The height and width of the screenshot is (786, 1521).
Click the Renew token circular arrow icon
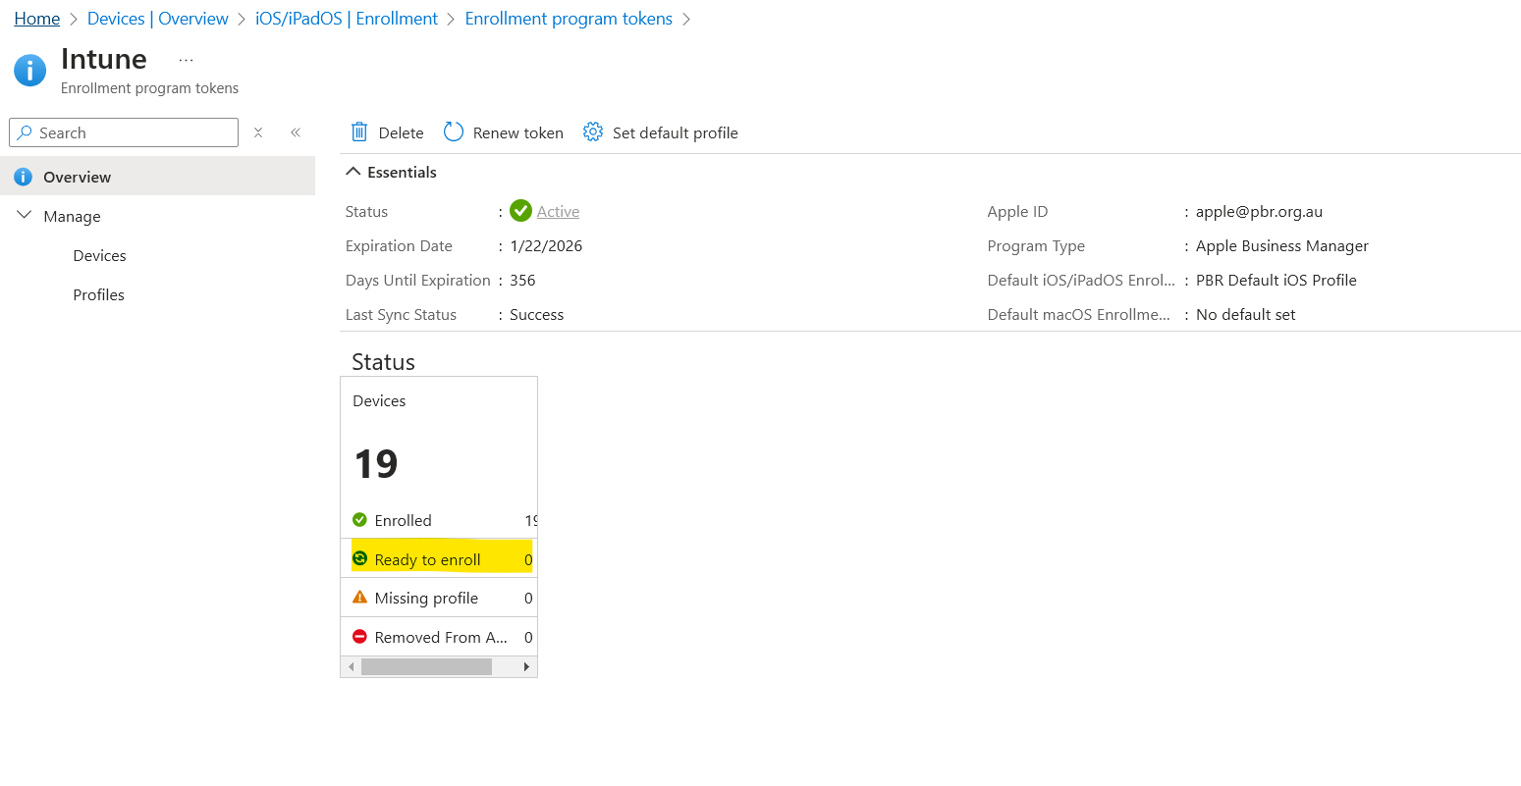point(454,131)
